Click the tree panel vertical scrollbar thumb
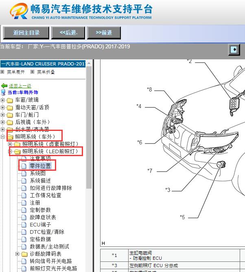245x272 pixels. point(89,127)
